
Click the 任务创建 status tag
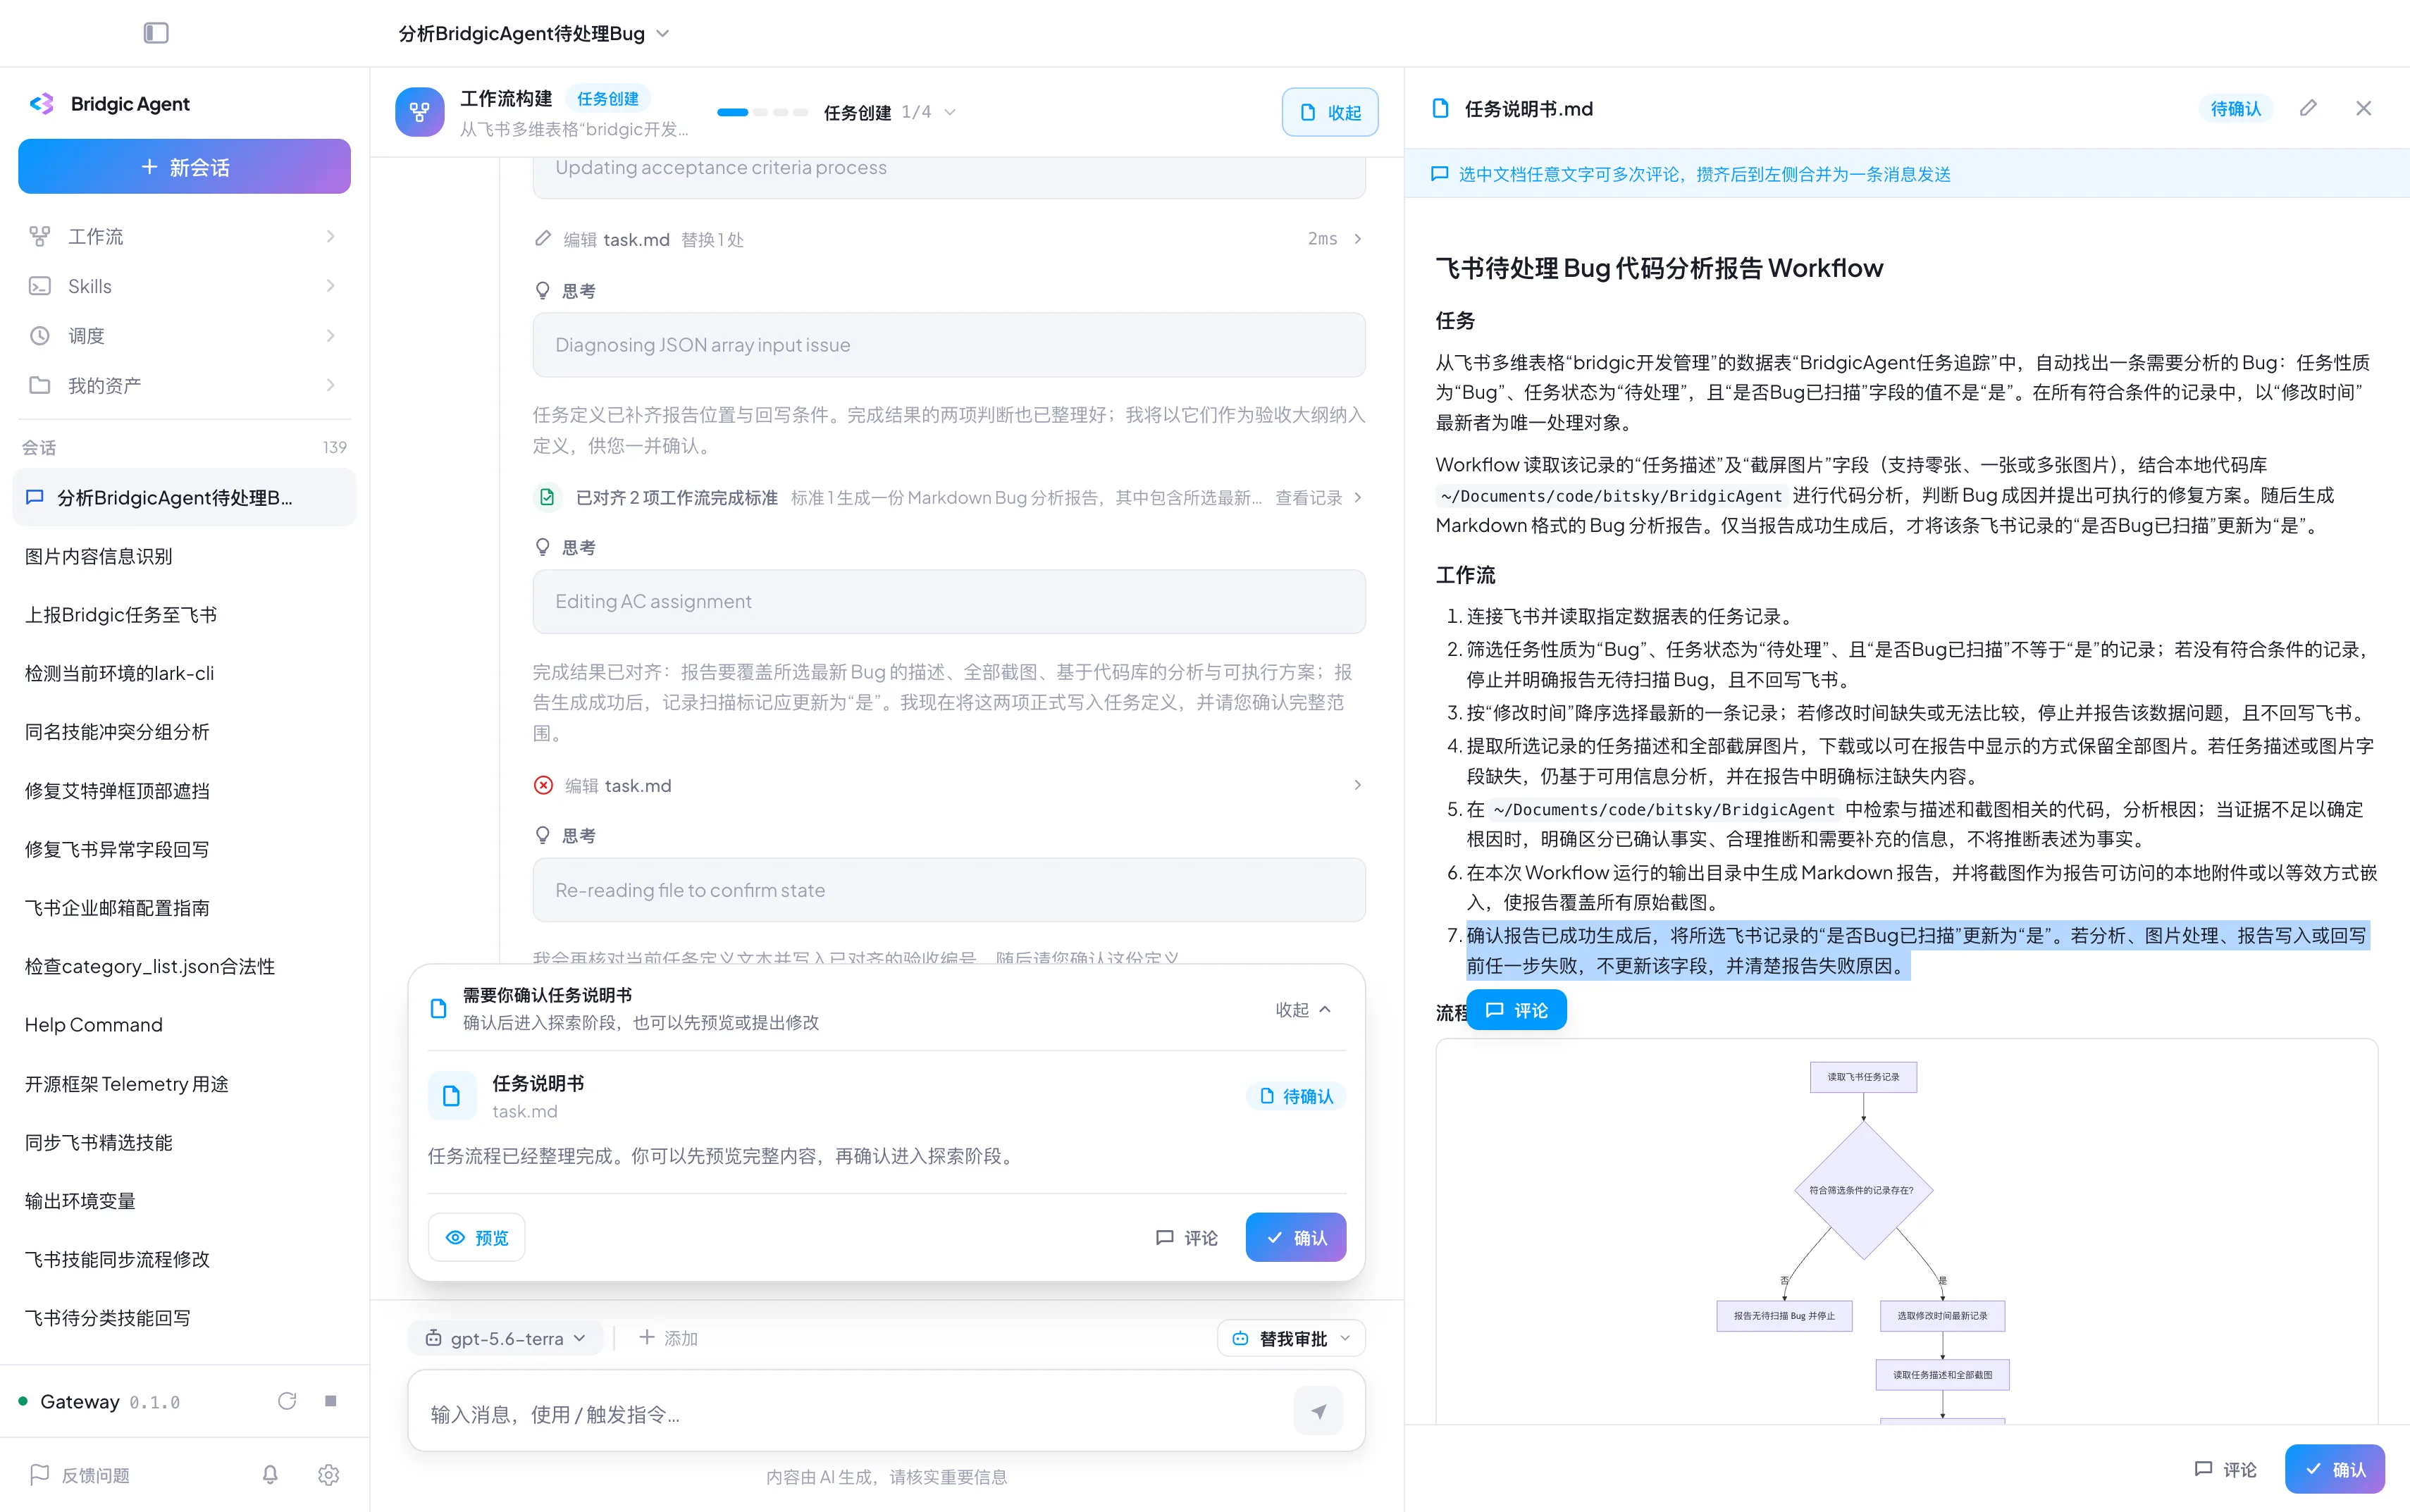click(608, 99)
